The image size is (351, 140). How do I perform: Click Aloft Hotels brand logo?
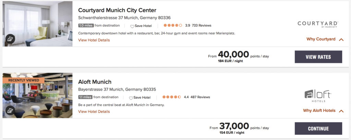coord(317,96)
